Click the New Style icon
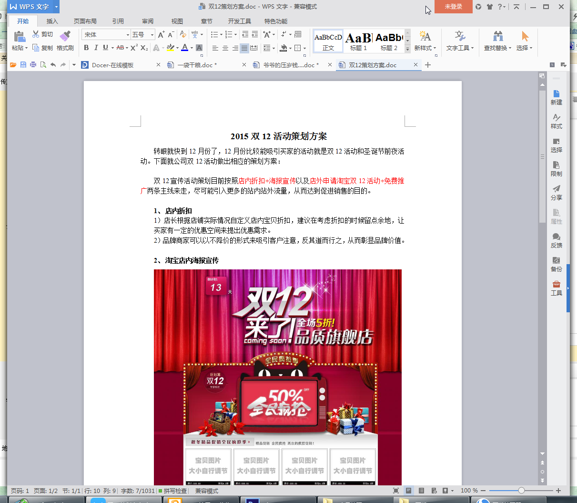 pos(425,36)
